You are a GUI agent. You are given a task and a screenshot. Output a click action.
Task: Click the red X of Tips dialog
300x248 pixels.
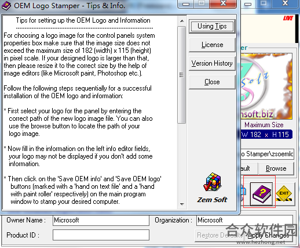[223, 3]
